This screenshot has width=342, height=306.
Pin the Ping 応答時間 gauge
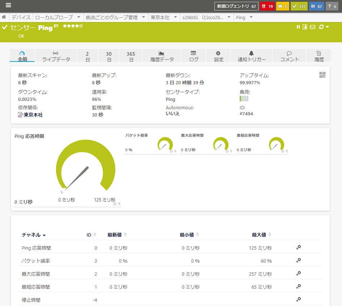coord(119,204)
